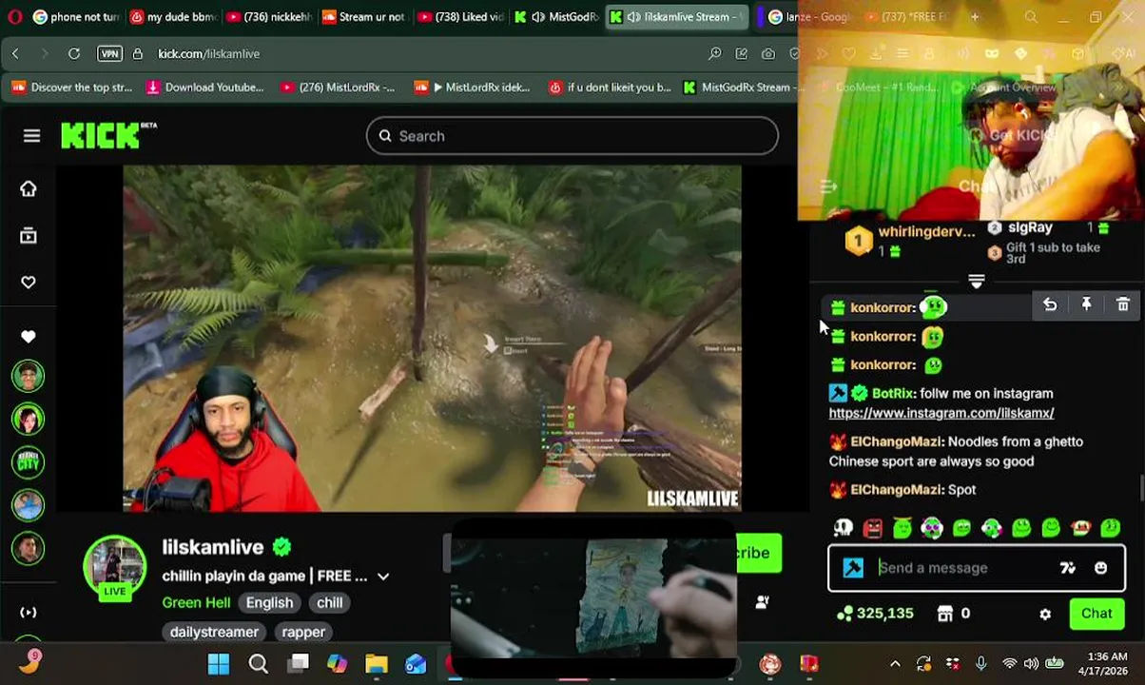Viewport: 1145px width, 685px height.
Task: Toggle the Opera VPN badge
Action: point(109,54)
